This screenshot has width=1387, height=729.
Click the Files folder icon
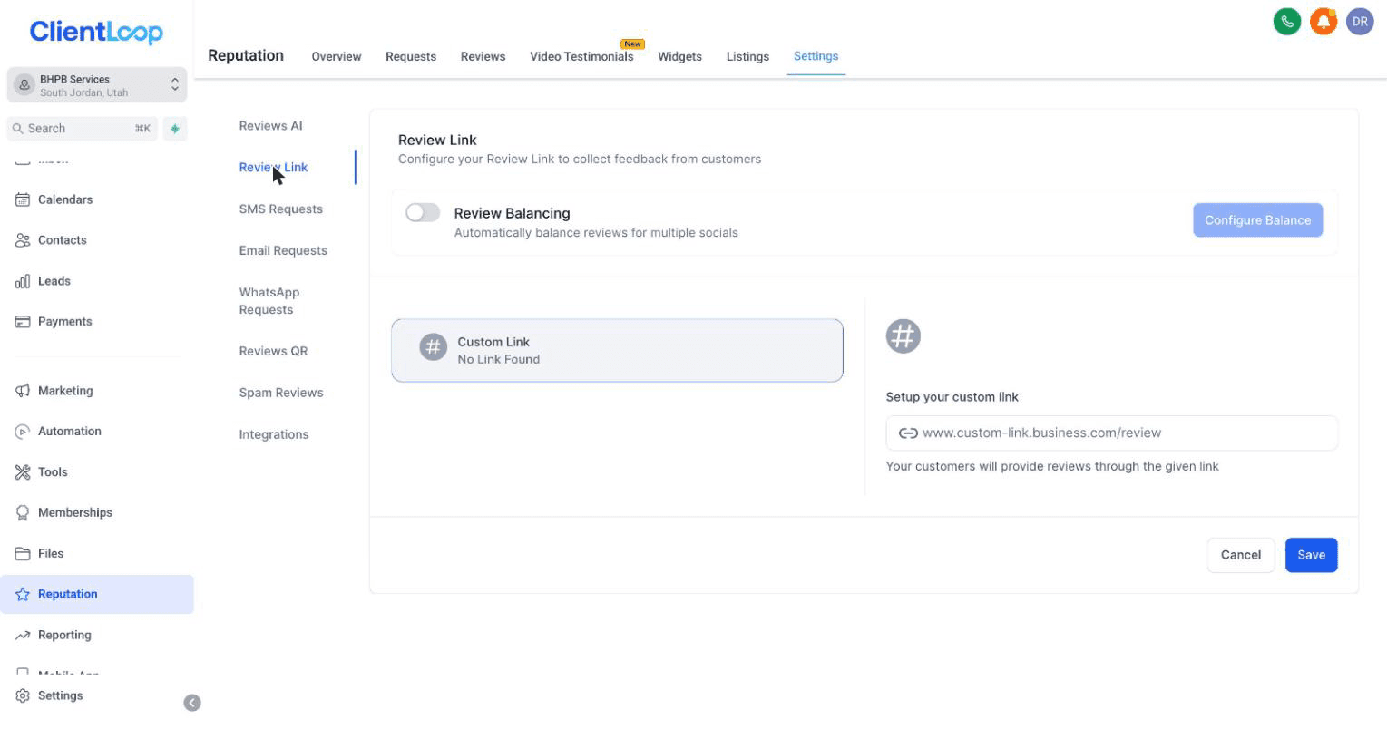pyautogui.click(x=23, y=554)
